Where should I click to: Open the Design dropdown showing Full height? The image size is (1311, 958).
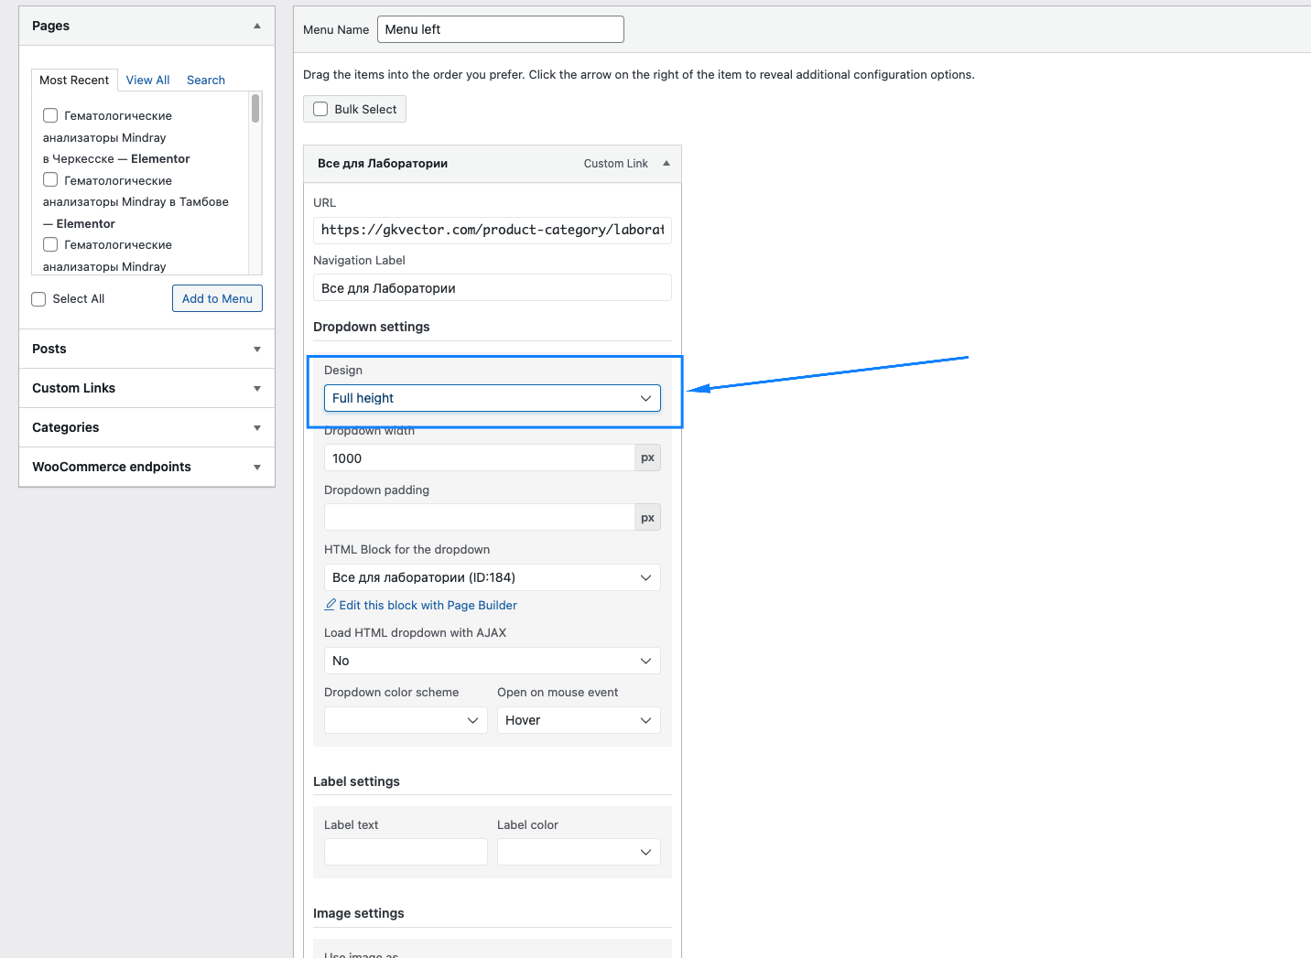tap(493, 398)
